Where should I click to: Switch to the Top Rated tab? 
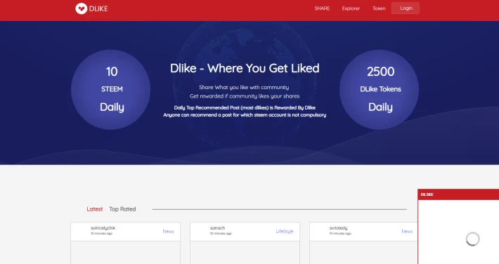[122, 209]
